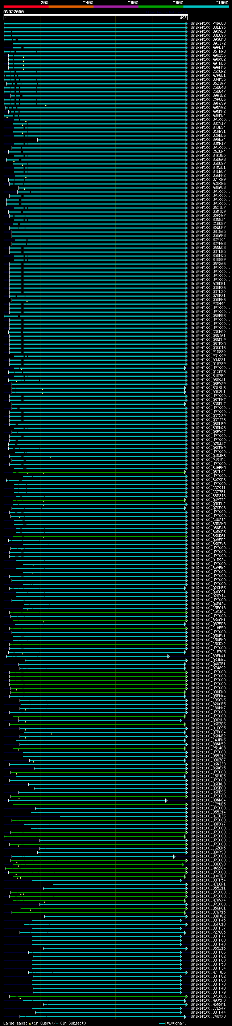Image resolution: width=232 pixels, height=1026 pixels.
Task: Click the cyan ~100% identity color segment
Action: point(206,7)
